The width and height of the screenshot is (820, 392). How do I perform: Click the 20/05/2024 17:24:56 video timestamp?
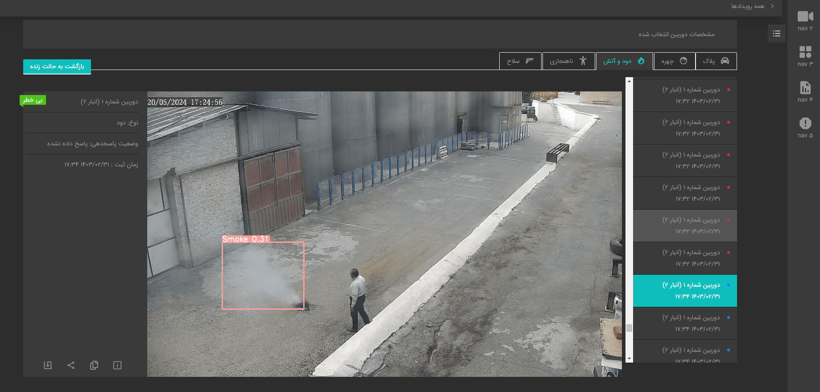pos(185,102)
